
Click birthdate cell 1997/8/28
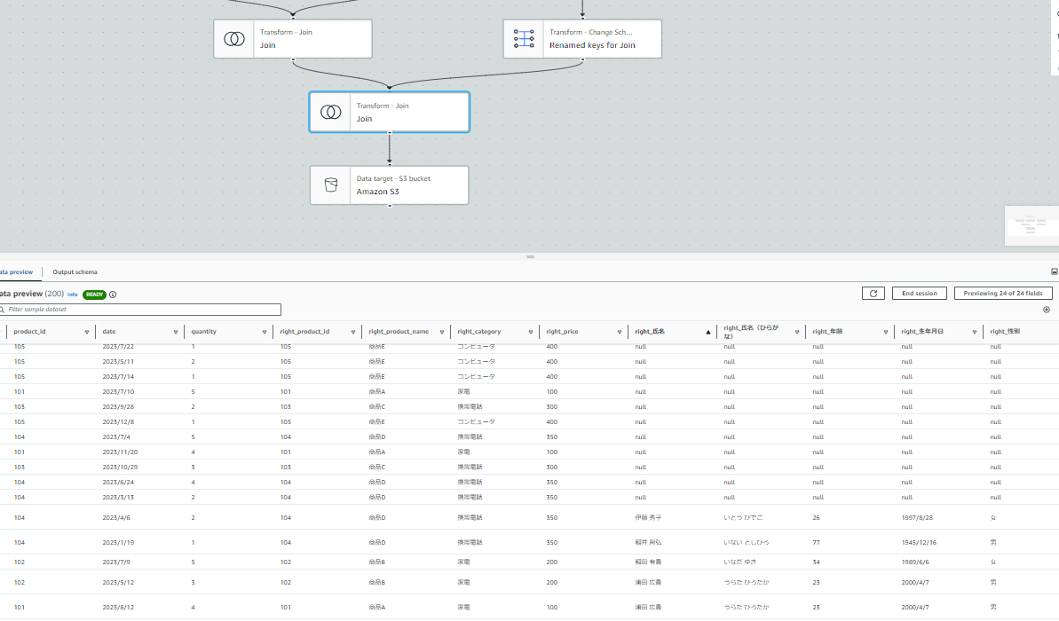pyautogui.click(x=917, y=518)
